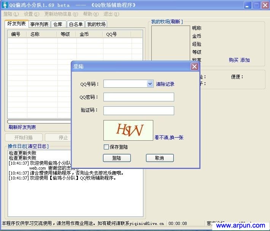Click log line 请合理使用辅助程序
This screenshot has height=231, width=270.
coord(66,173)
